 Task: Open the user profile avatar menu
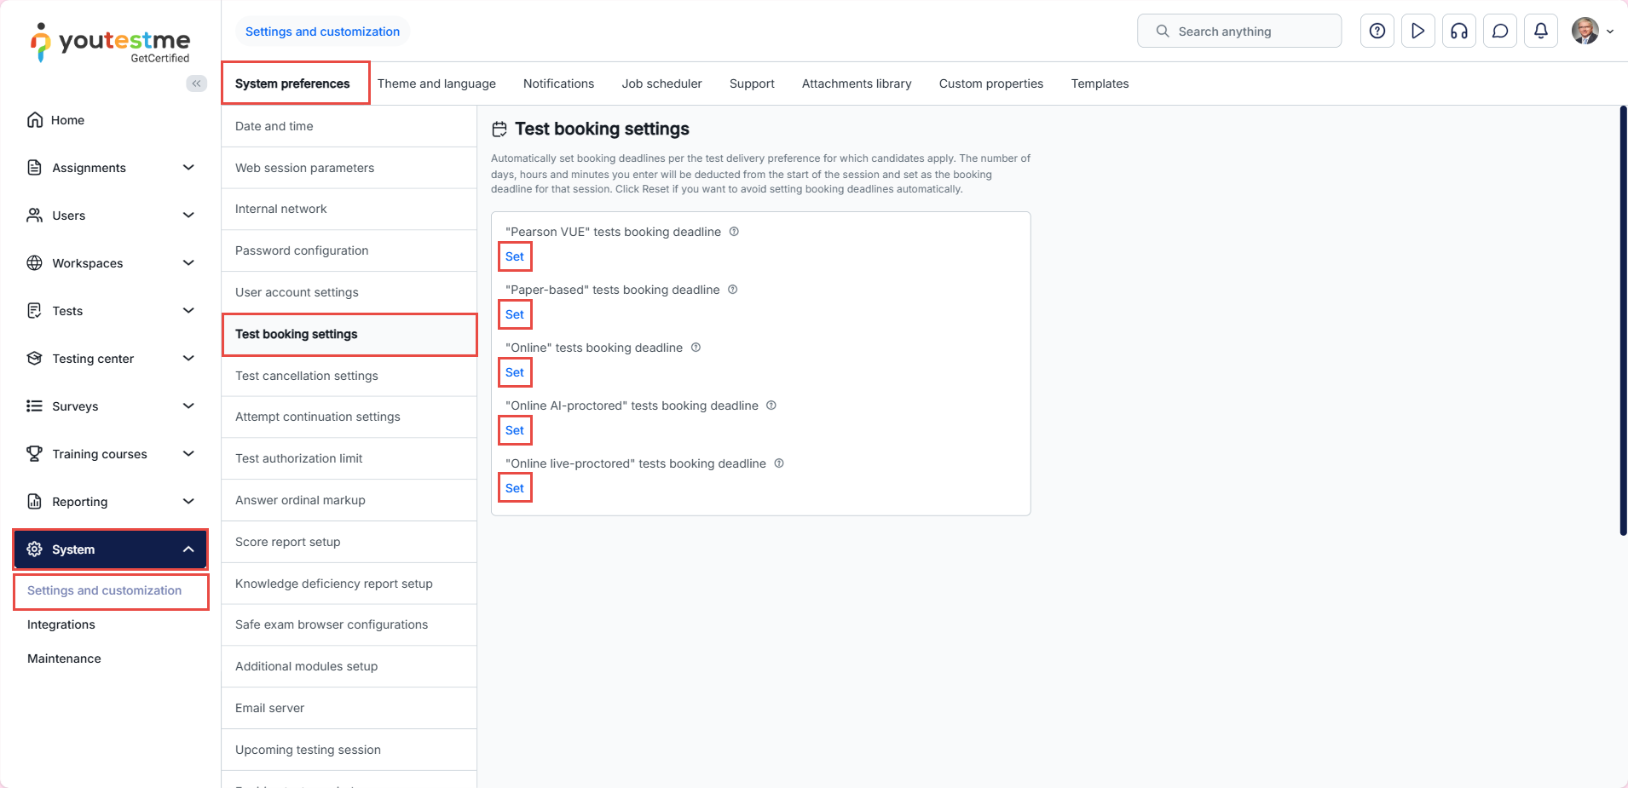(x=1590, y=32)
